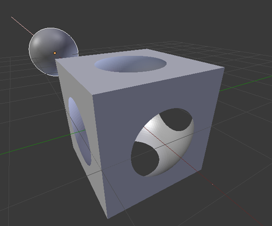Click the cube's bottom front corner
272x226 pixels.
click(x=108, y=219)
